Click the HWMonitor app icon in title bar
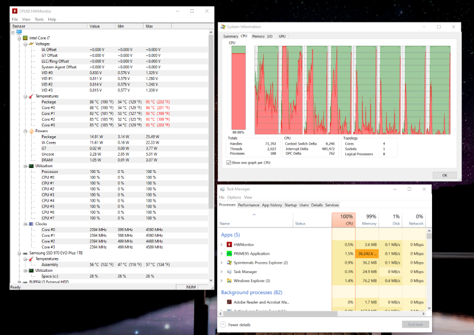474x335 pixels. click(x=15, y=11)
